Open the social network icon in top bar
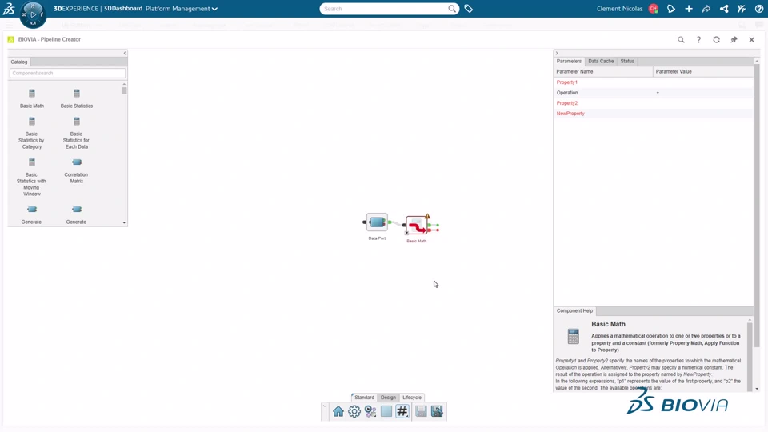This screenshot has height=432, width=768. pos(724,8)
